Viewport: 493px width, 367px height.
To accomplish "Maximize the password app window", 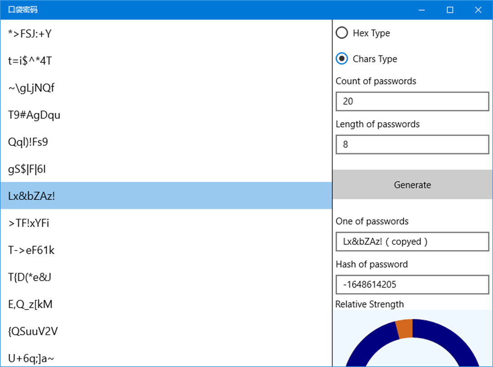I will click(x=450, y=10).
